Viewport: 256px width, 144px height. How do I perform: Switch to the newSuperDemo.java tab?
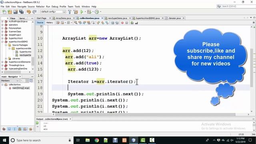point(117,18)
